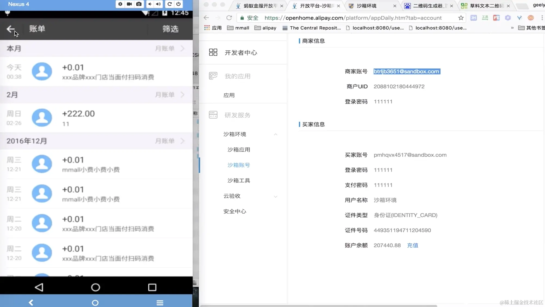Image resolution: width=545 pixels, height=307 pixels.
Task: Click the emulator settings gear icon
Action: click(120, 4)
